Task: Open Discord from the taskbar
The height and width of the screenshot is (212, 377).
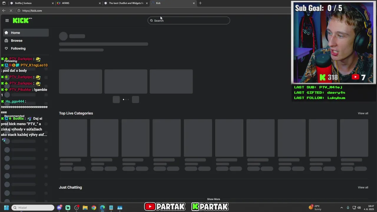Action: click(59, 208)
